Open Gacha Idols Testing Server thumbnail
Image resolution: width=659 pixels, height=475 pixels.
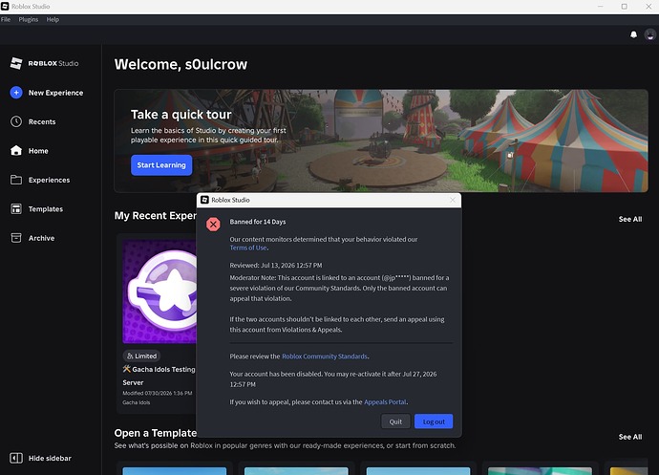159,291
